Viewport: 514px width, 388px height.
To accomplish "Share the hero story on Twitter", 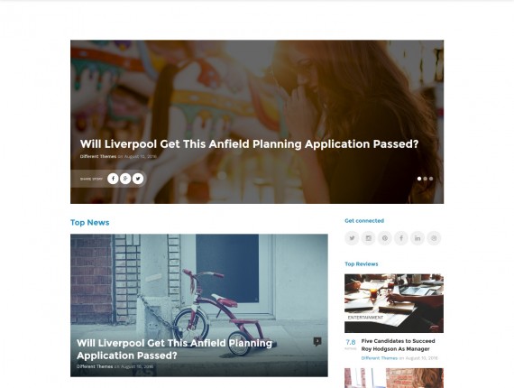I will 138,179.
